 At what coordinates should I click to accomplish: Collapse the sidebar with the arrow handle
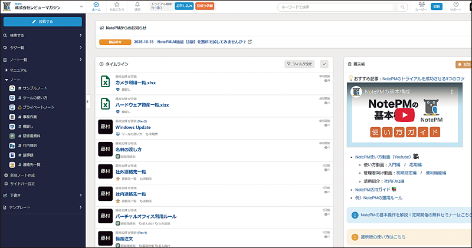tap(87, 102)
